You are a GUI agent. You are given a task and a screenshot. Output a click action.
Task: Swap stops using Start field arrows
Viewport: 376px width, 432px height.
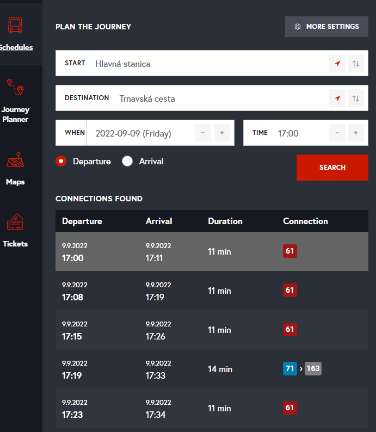pos(356,64)
